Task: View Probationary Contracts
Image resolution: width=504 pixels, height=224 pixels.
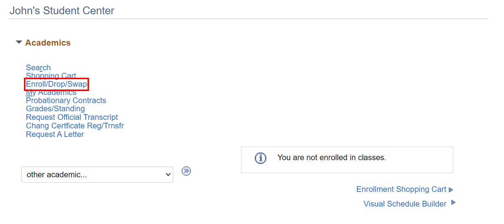Action: [66, 101]
